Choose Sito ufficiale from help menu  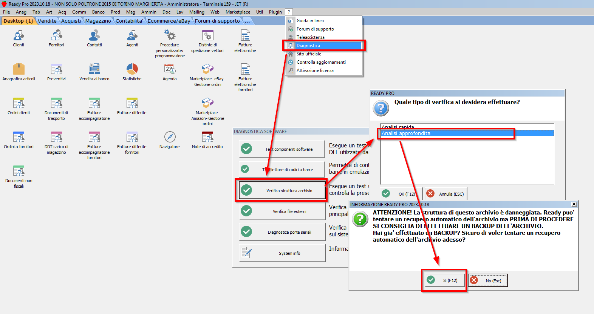tap(324, 54)
